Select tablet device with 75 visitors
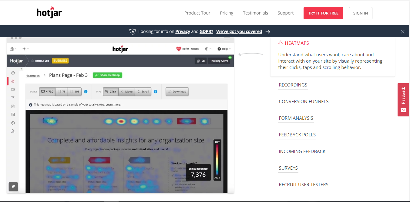The width and height of the screenshot is (410, 202). click(x=62, y=92)
